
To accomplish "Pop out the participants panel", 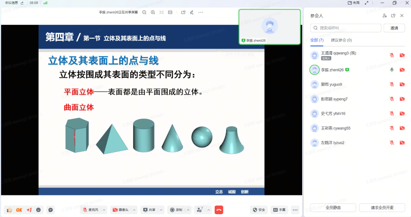I will pos(393,16).
